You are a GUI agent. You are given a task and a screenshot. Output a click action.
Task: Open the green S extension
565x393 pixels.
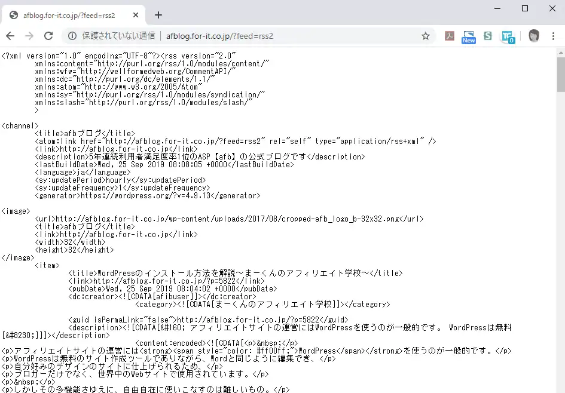487,36
